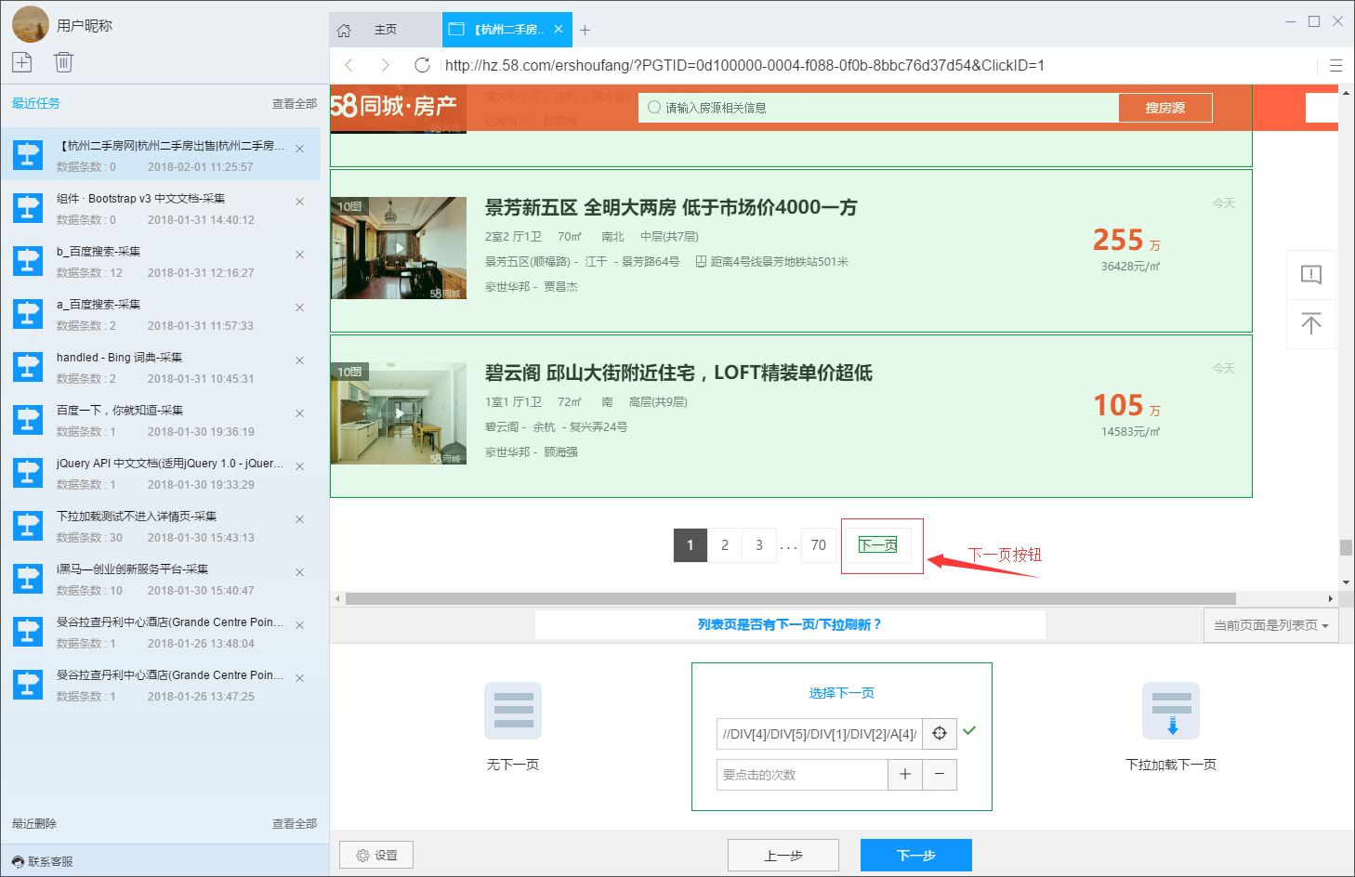The width and height of the screenshot is (1355, 877).
Task: Click the 列表页是否有下一页/下拉刷新？ heading
Action: tap(789, 624)
